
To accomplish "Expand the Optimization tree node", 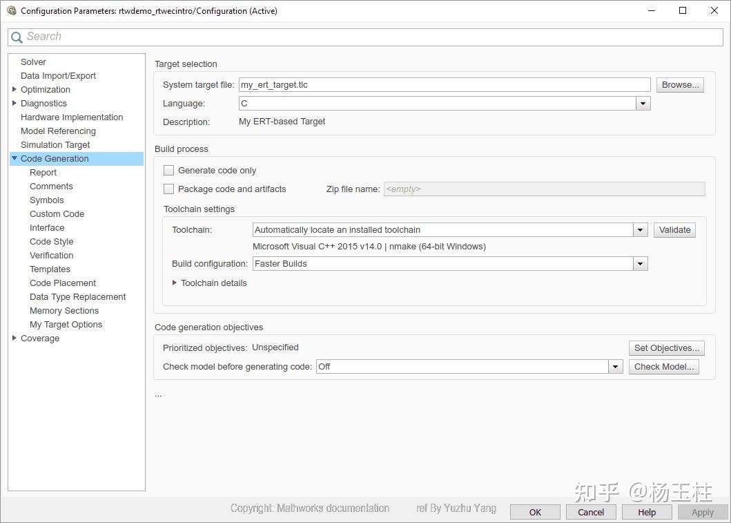I will (14, 89).
